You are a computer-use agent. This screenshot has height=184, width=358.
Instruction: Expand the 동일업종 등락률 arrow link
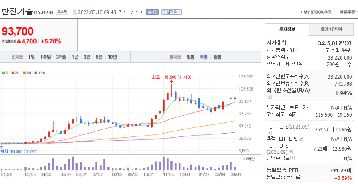pos(302,177)
